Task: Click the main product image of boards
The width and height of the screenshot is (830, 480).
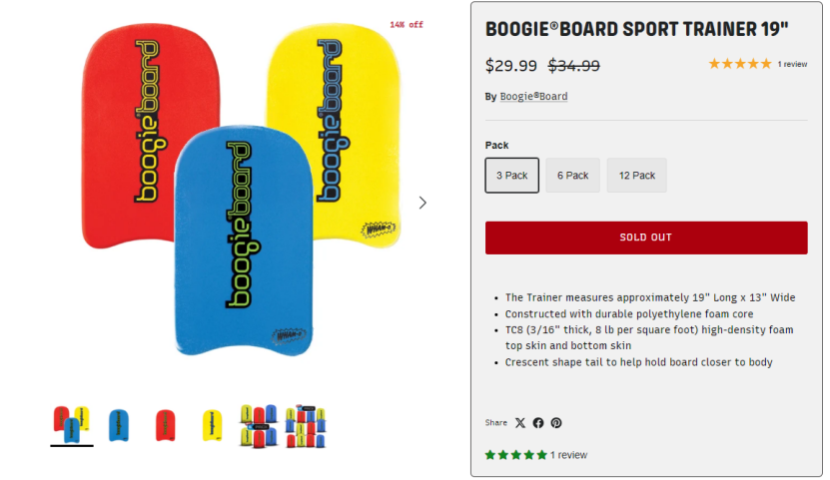Action: (242, 190)
